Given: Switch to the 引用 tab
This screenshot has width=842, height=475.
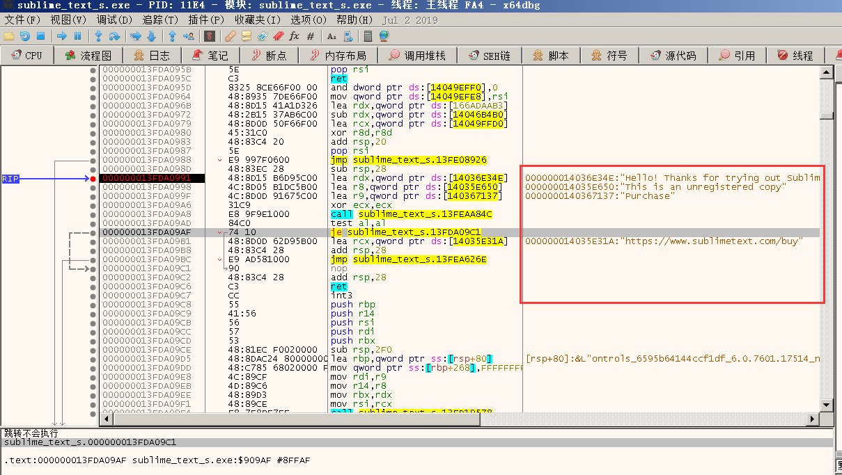Looking at the screenshot, I should click(x=737, y=56).
